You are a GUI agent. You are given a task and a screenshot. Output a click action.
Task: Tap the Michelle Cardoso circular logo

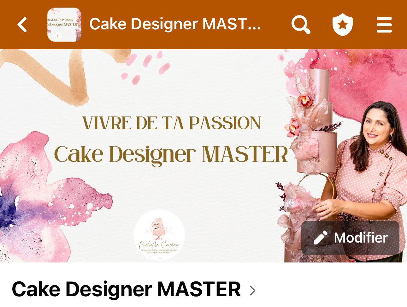tap(159, 235)
